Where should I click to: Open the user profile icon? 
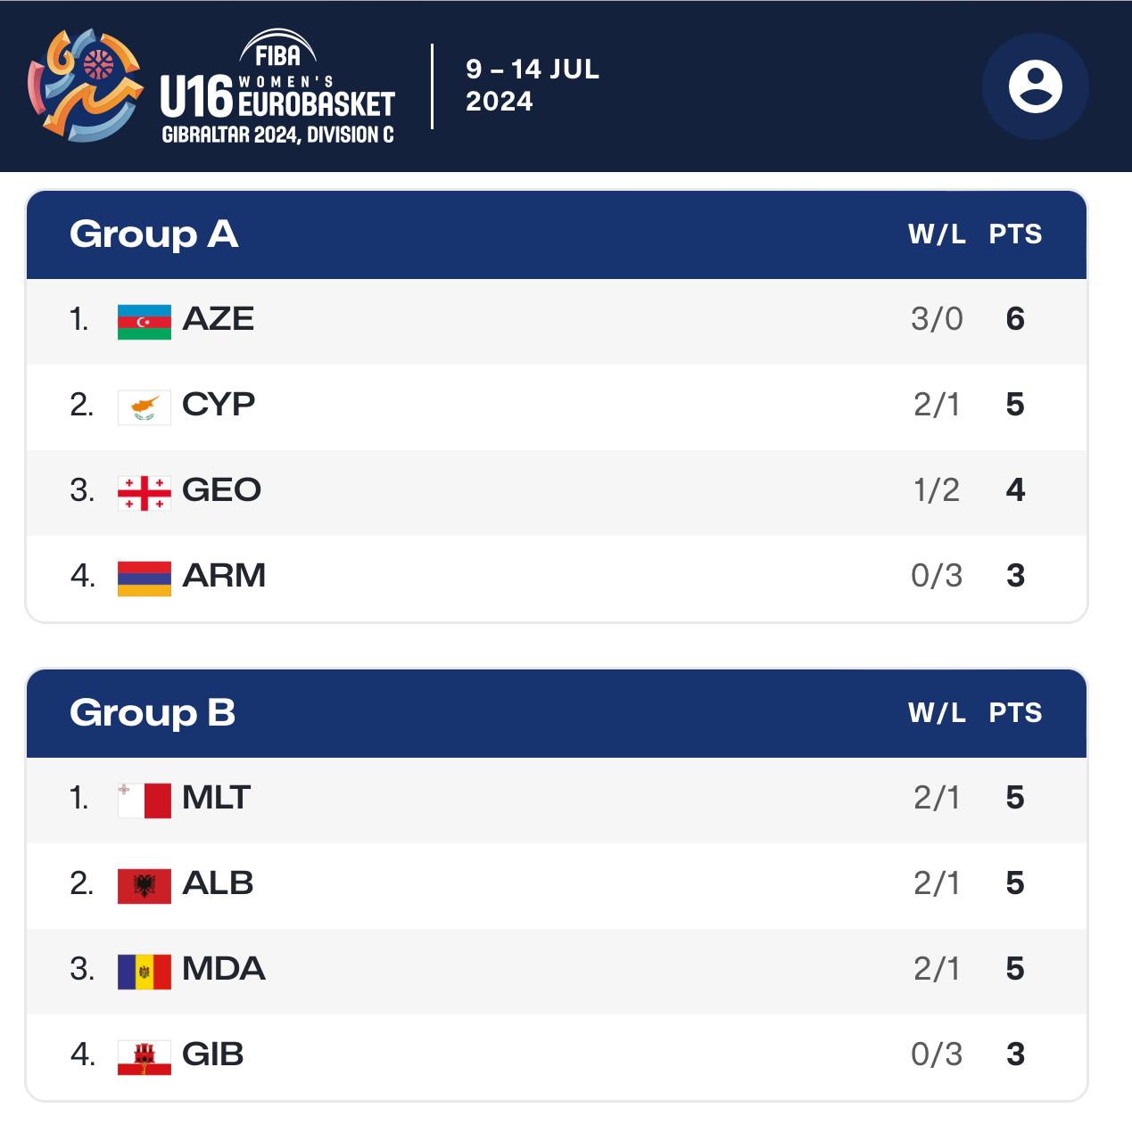(x=1035, y=86)
